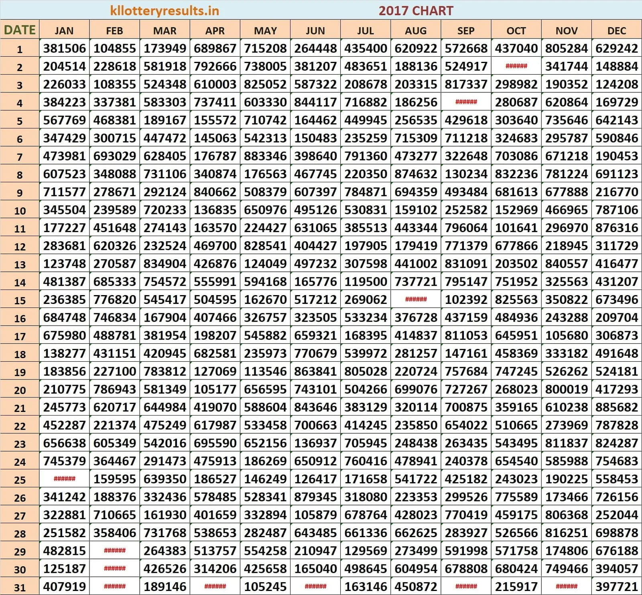The width and height of the screenshot is (642, 595).
Task: Click the SEP month header
Action: [x=466, y=31]
